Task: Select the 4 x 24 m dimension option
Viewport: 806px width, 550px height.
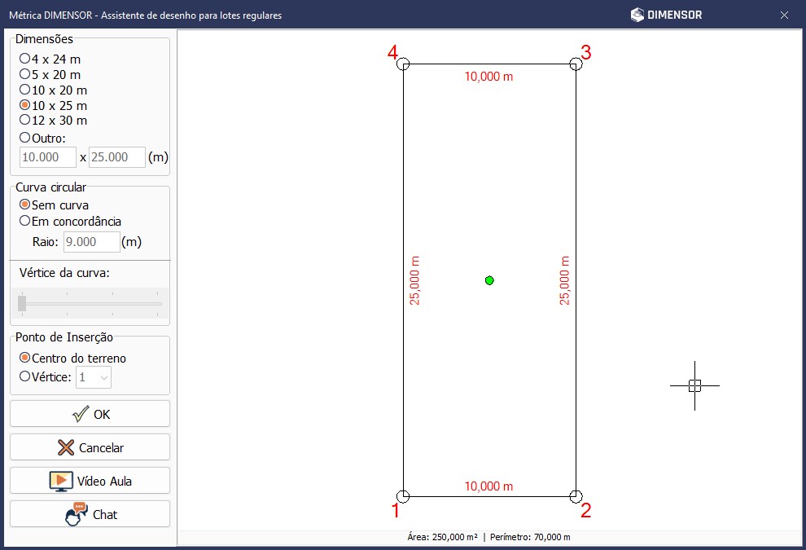Action: pyautogui.click(x=24, y=59)
